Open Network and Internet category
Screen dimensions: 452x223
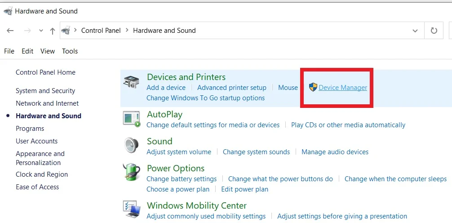pos(47,103)
